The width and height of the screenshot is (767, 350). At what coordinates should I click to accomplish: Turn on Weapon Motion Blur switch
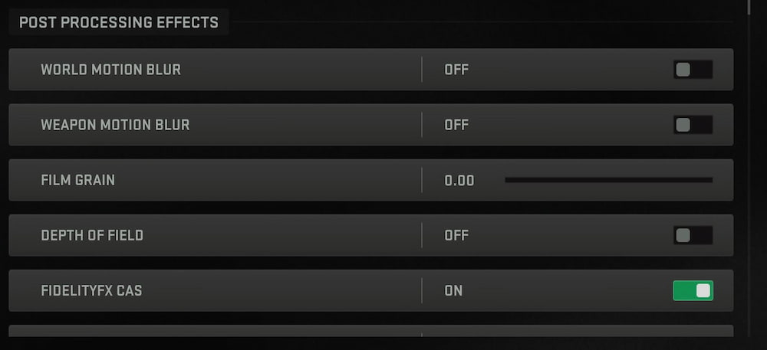coord(693,125)
